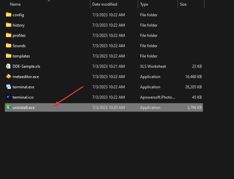The width and height of the screenshot is (234, 179).
Task: Click the '45 KB' size cell
Action: click(197, 97)
